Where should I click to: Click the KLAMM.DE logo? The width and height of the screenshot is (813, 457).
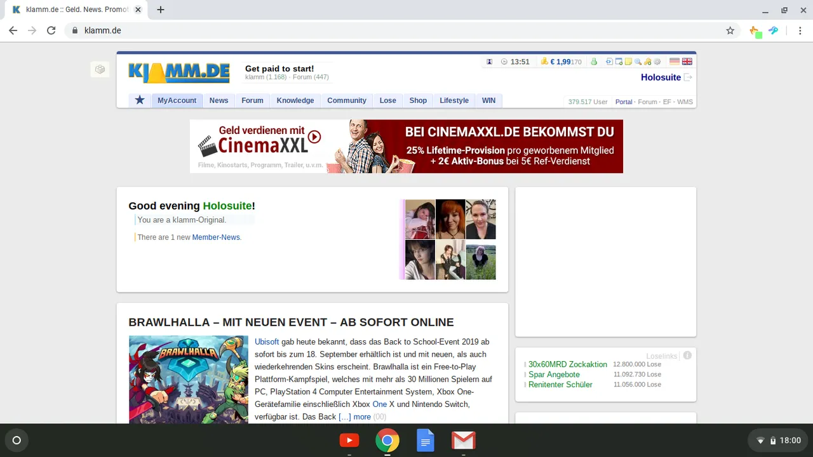[x=179, y=72]
